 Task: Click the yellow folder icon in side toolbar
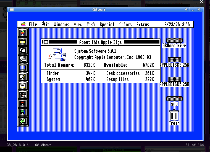click(x=23, y=42)
